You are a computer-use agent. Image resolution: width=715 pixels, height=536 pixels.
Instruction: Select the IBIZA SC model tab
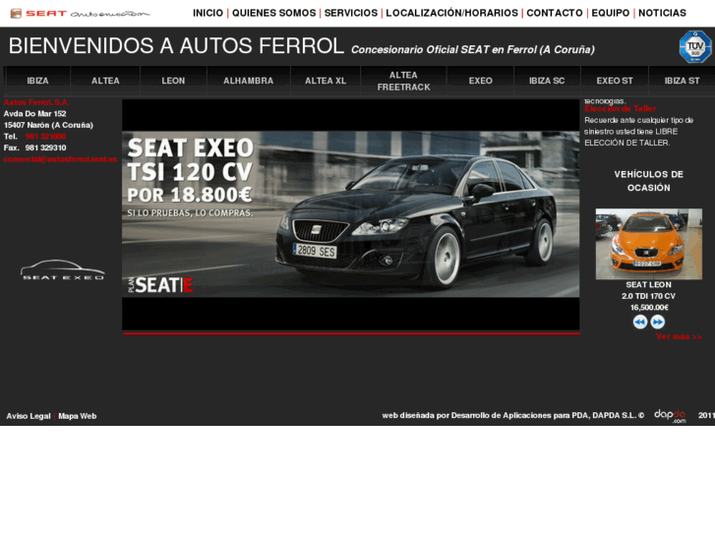(x=547, y=81)
